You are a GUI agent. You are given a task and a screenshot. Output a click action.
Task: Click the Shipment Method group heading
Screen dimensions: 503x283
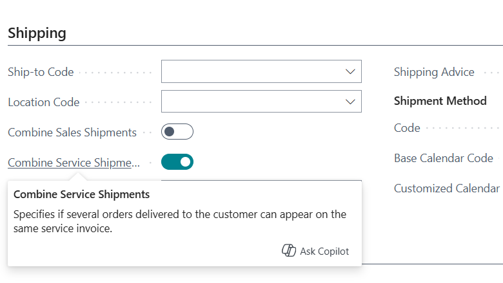(x=440, y=101)
